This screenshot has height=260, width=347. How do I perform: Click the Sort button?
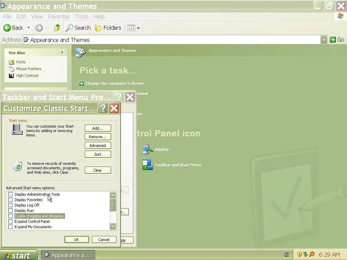pyautogui.click(x=98, y=154)
